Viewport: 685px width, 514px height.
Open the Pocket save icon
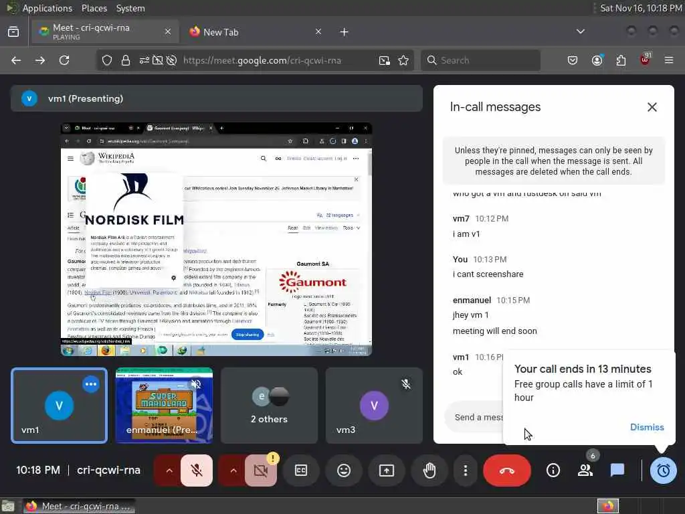(x=573, y=60)
